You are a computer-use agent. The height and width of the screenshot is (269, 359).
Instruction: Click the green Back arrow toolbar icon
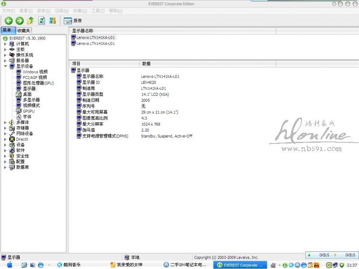click(x=9, y=21)
